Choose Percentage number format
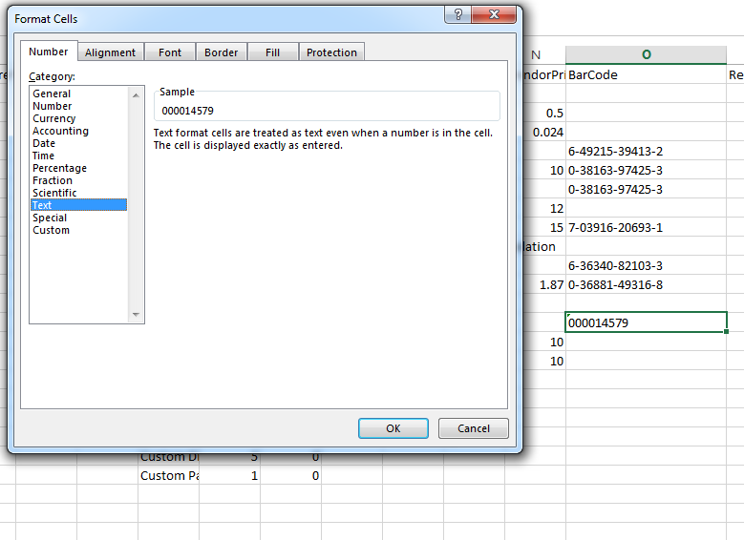The width and height of the screenshot is (744, 540). coord(59,168)
